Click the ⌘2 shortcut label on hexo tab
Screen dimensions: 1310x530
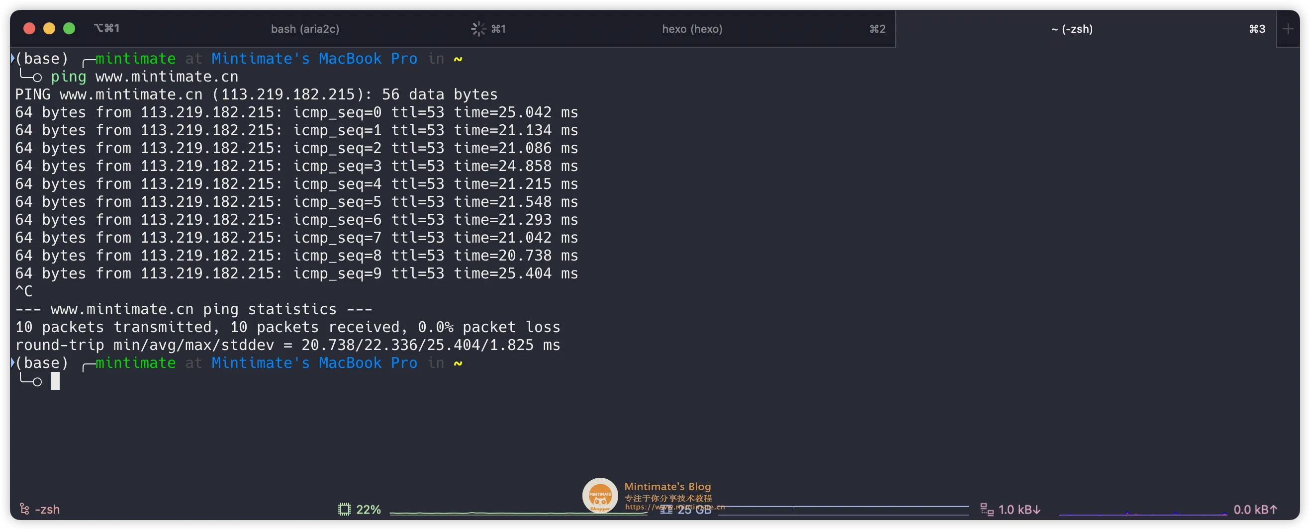(877, 29)
